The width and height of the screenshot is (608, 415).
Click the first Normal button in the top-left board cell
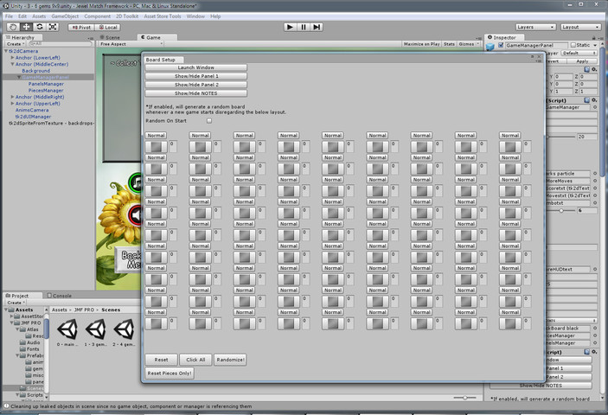(x=156, y=136)
